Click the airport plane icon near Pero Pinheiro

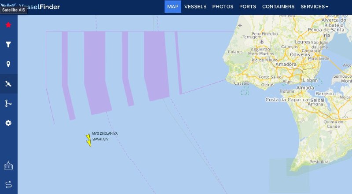262,42
